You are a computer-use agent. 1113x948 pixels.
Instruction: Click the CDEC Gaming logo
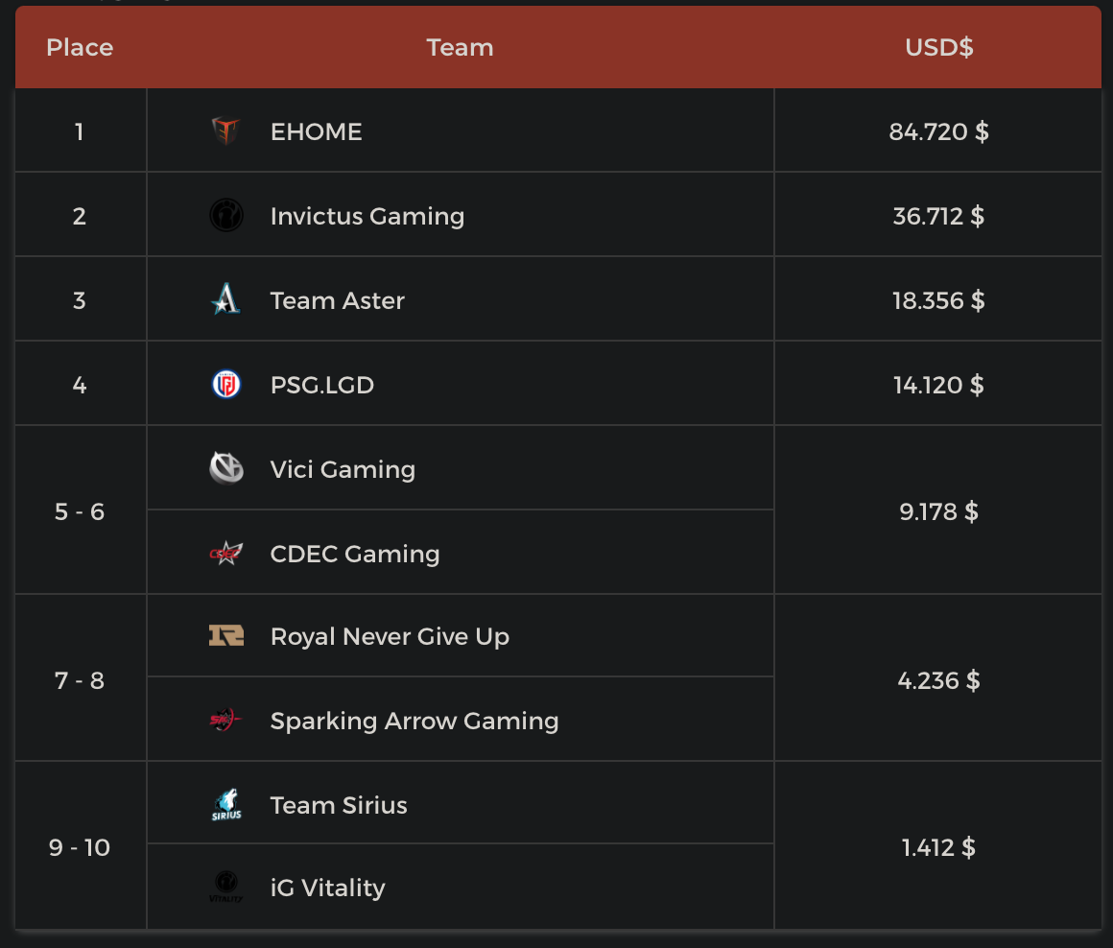[225, 554]
